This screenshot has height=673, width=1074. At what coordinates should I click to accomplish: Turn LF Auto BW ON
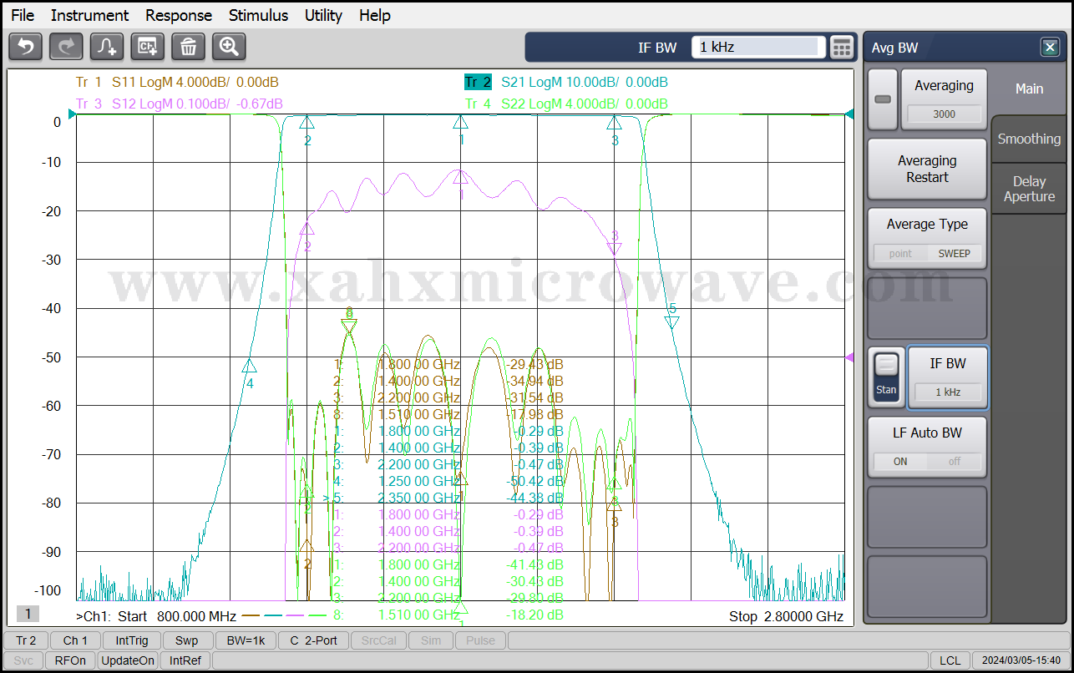(900, 461)
